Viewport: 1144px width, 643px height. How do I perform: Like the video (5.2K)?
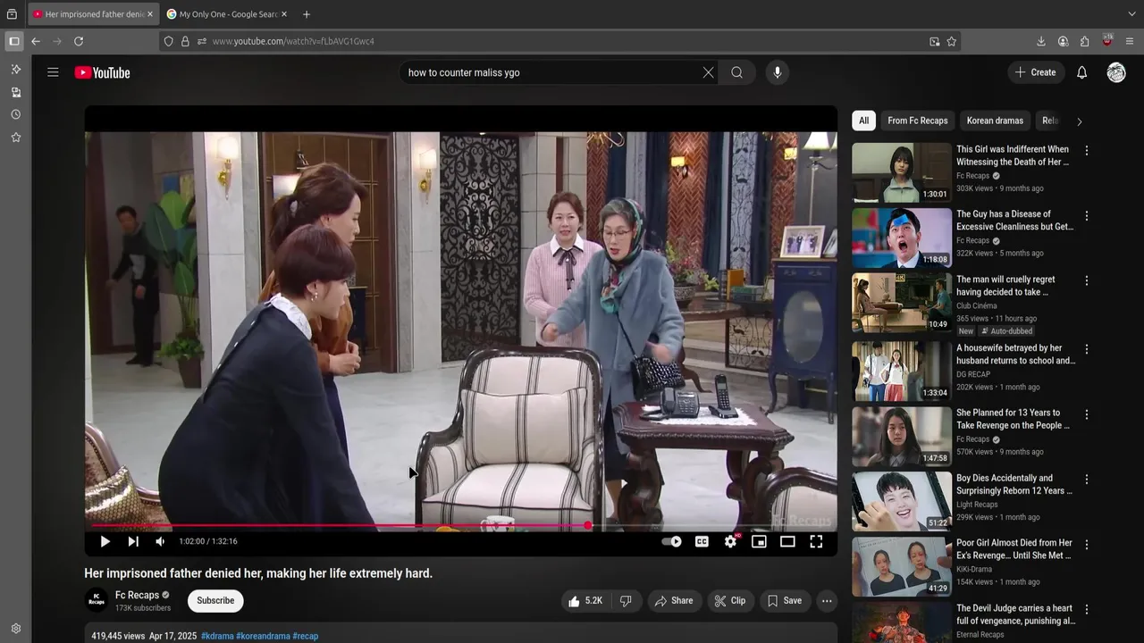(x=585, y=601)
